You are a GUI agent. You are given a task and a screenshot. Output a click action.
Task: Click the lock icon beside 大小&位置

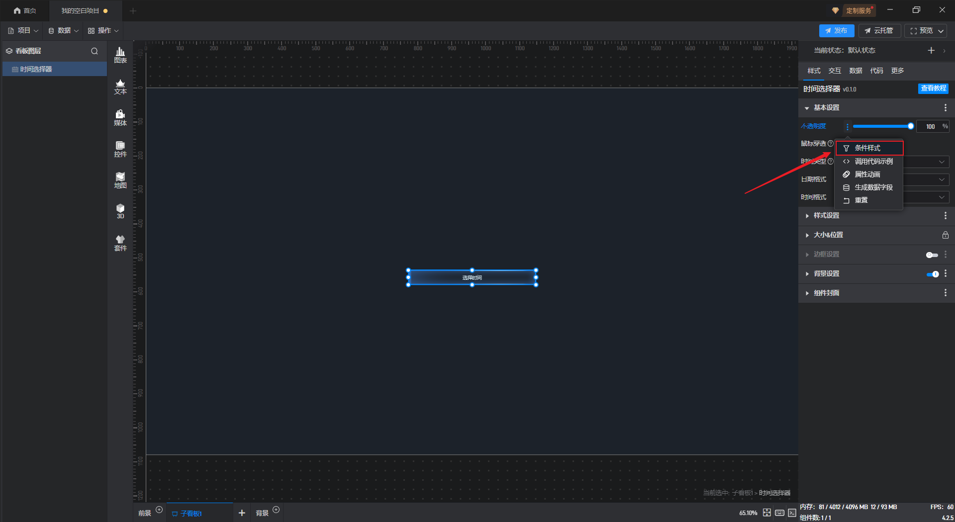[945, 235]
